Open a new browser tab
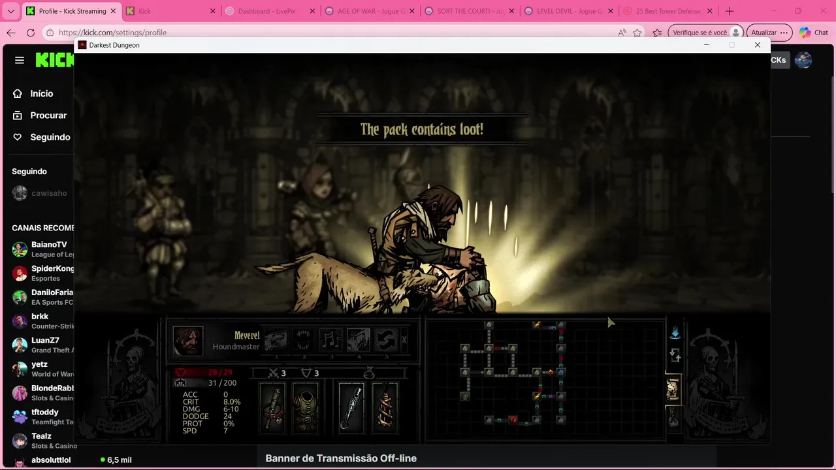836x470 pixels. (x=730, y=11)
